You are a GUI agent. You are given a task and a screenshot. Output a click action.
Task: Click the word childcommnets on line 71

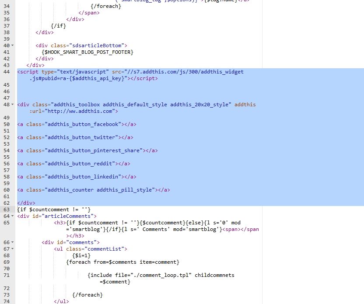214,275
